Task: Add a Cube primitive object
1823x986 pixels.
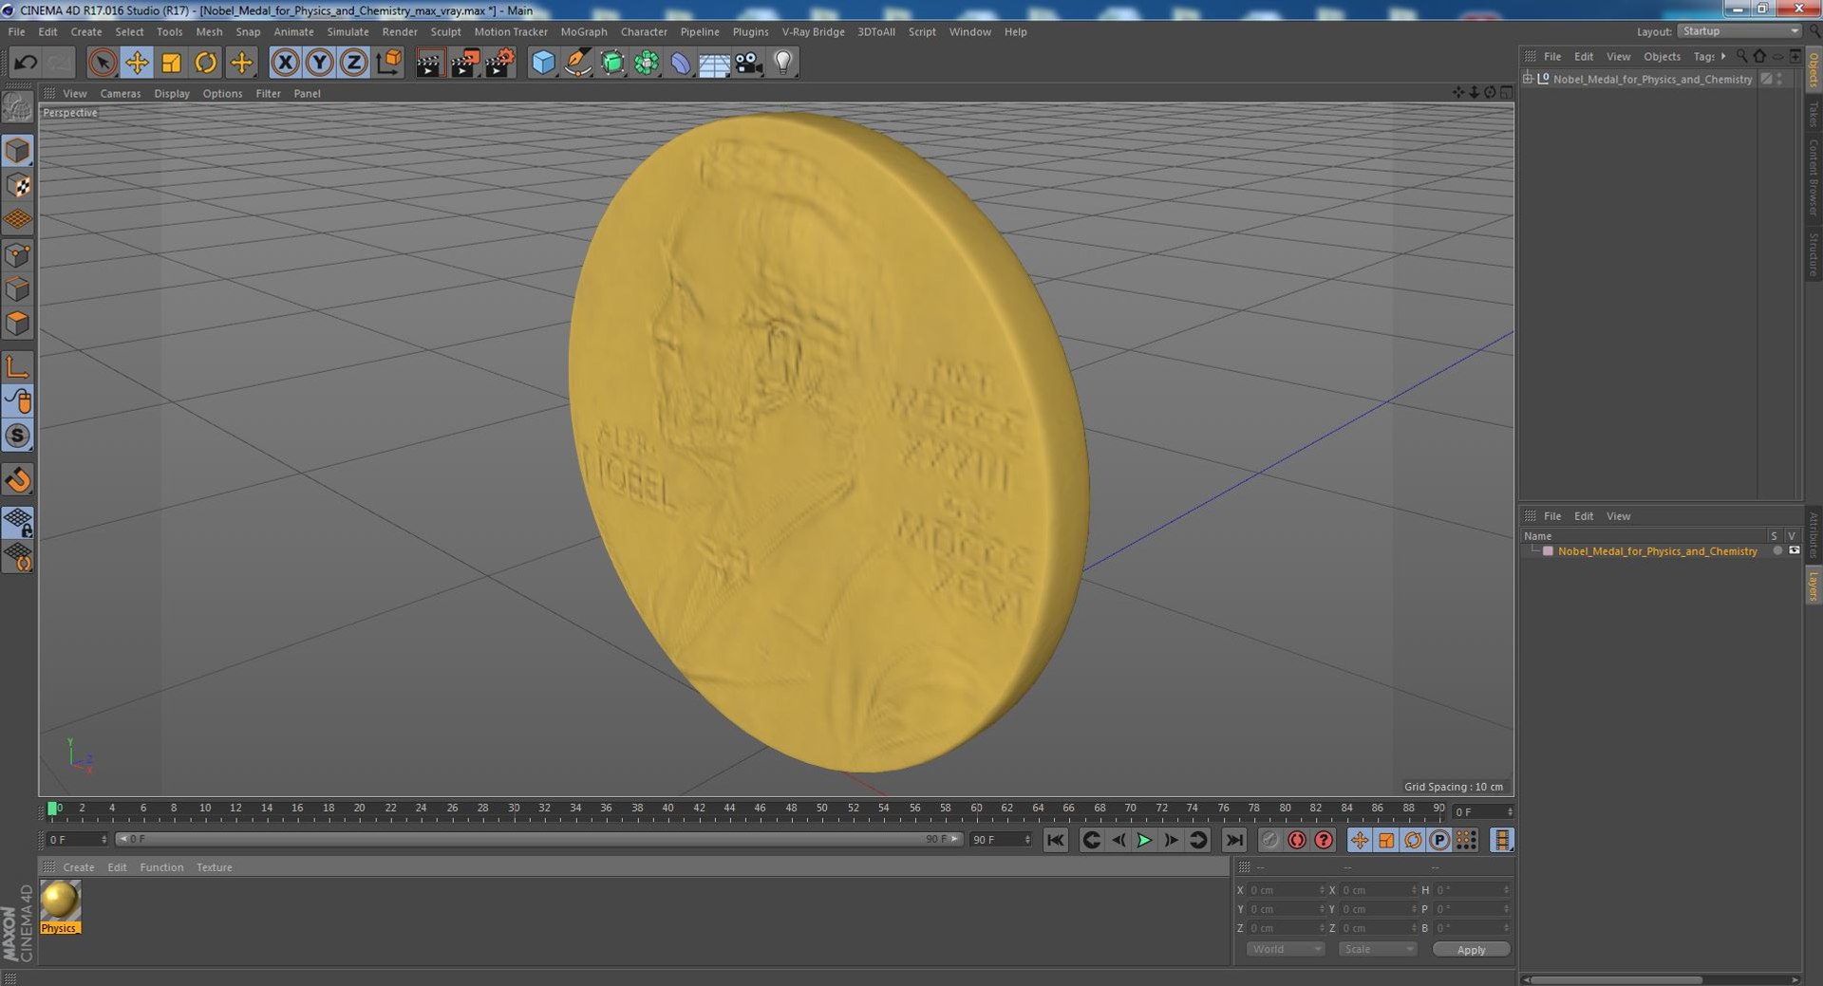Action: (x=543, y=64)
